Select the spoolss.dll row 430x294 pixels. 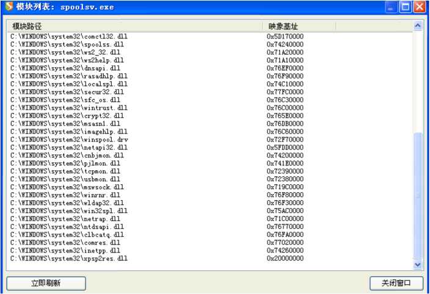210,45
